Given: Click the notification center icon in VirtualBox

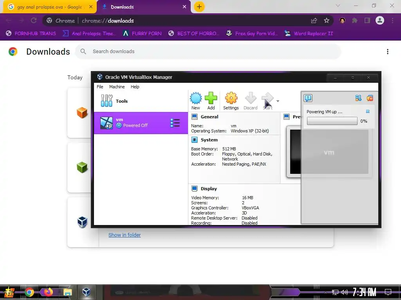Looking at the screenshot, I should click(308, 98).
